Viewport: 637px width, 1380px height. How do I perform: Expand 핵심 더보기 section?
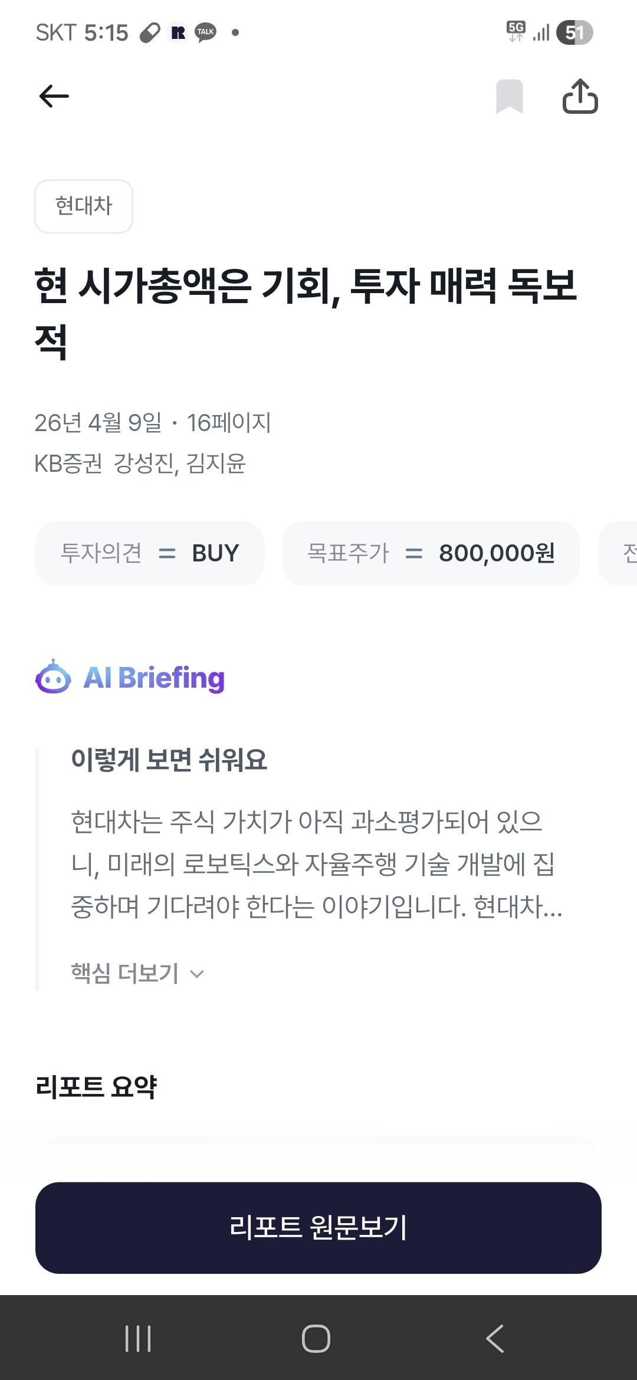pos(137,973)
